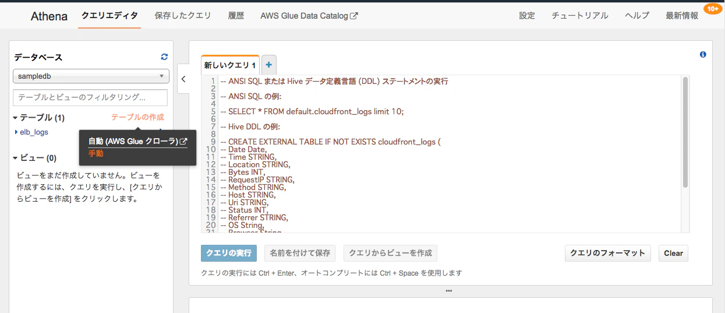The height and width of the screenshot is (313, 725).
Task: Open 保存したクエリ tab
Action: pos(183,16)
